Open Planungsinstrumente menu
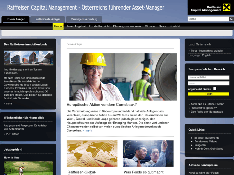The image size is (234, 175). point(127,26)
